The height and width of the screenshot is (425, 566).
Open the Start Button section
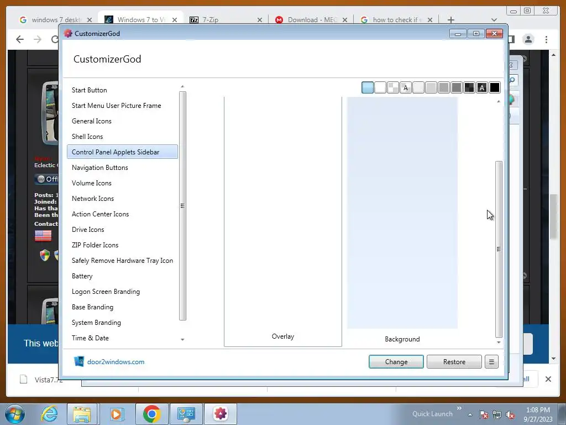click(89, 90)
